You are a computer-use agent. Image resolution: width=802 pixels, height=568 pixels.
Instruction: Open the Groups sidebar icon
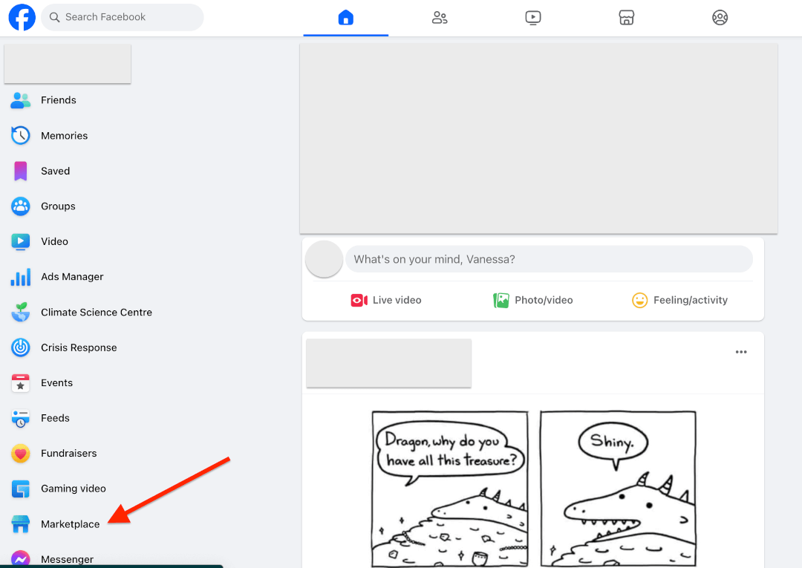click(21, 206)
